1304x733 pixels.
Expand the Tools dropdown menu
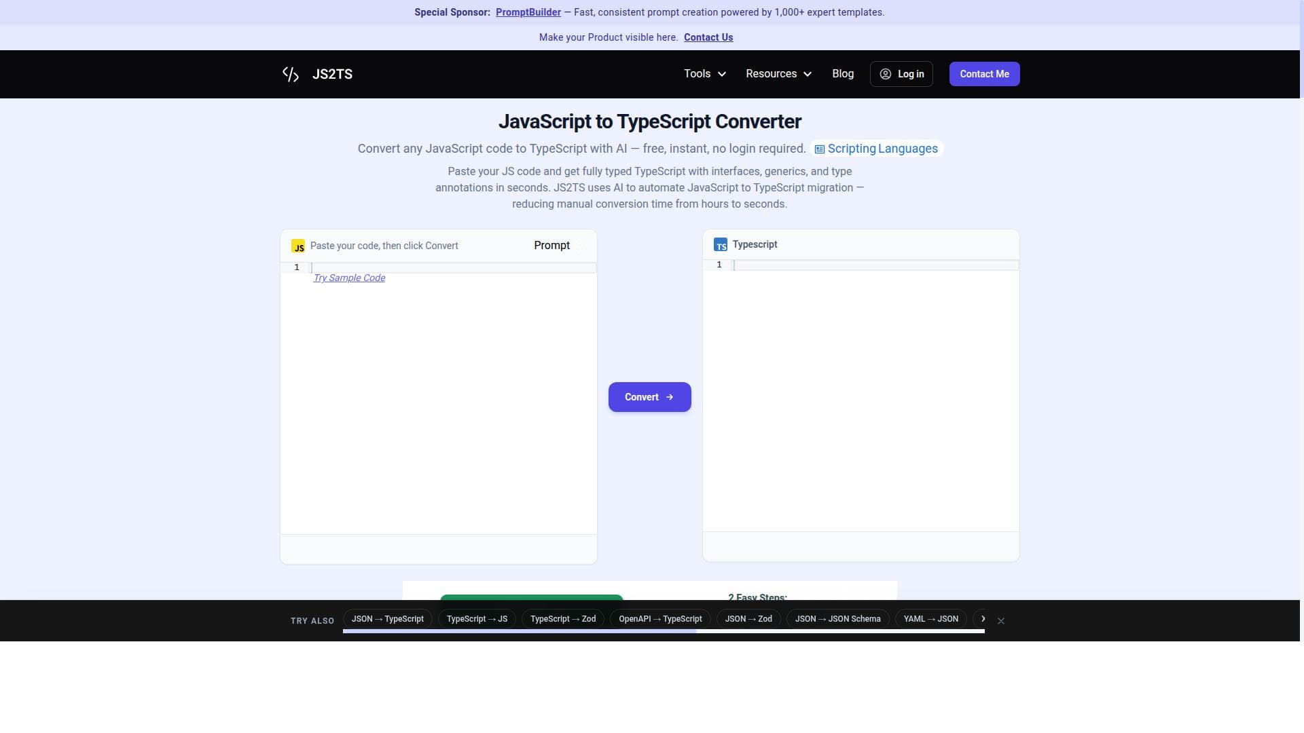[705, 74]
